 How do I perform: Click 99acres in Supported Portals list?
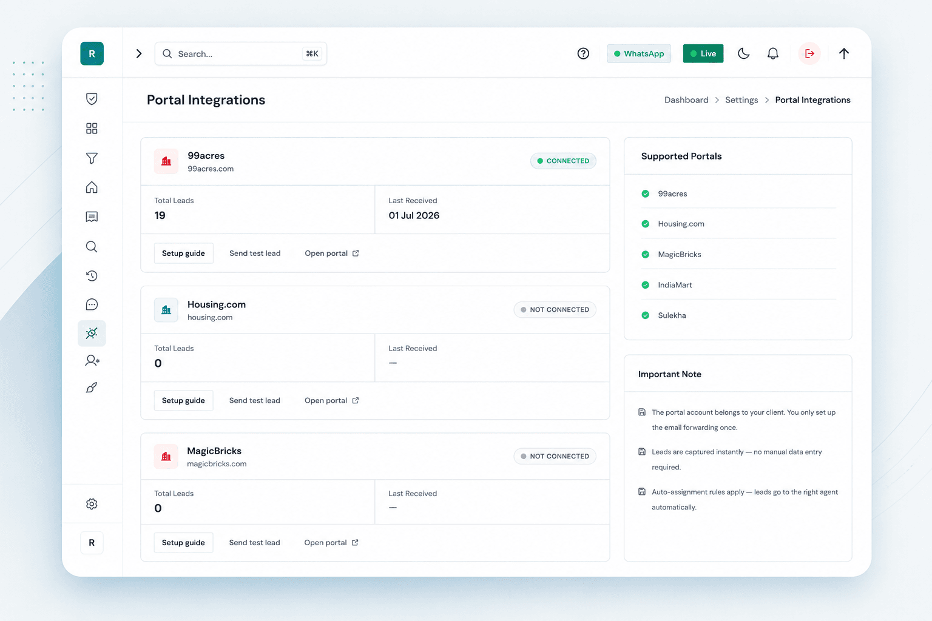(x=672, y=194)
